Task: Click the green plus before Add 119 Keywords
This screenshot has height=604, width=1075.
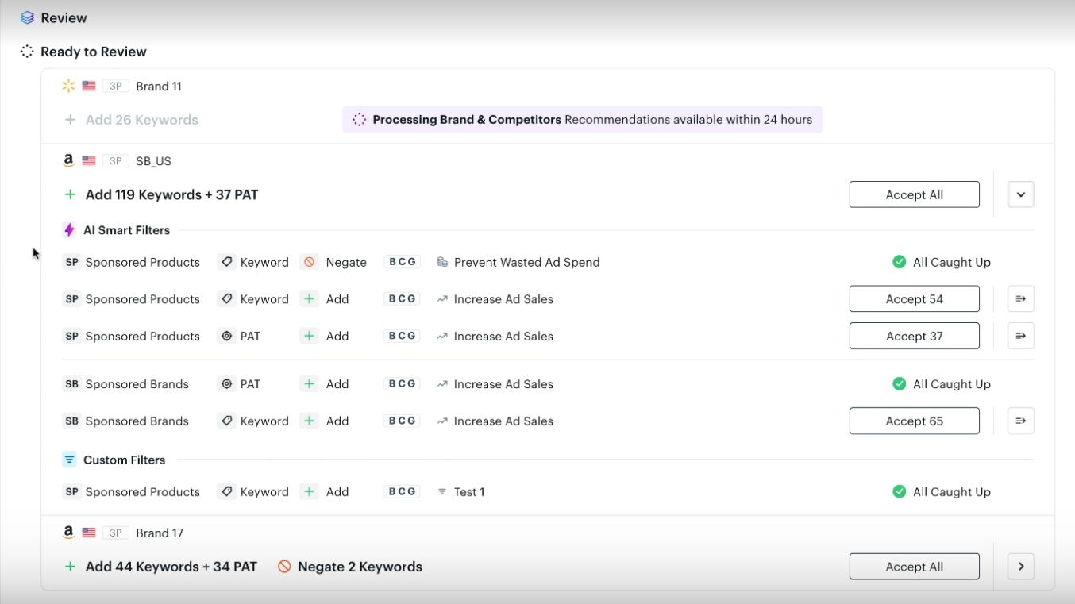Action: coord(70,194)
